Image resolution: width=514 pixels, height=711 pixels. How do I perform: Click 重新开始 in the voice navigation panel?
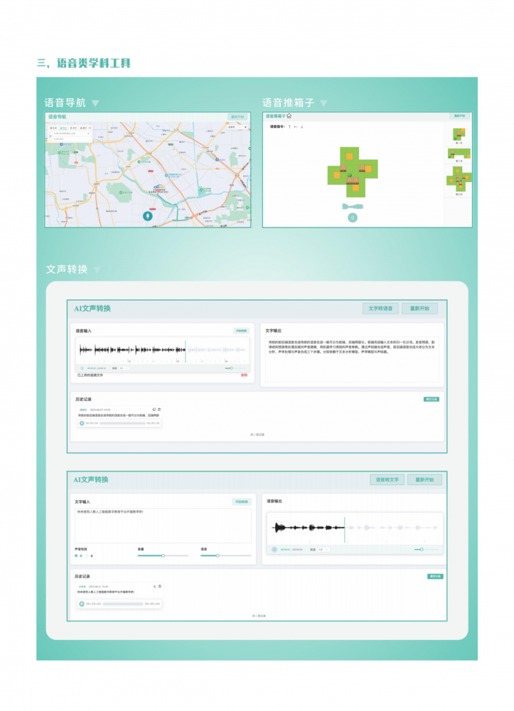[x=237, y=117]
